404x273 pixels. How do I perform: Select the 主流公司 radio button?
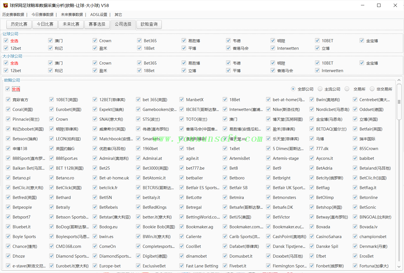320,89
